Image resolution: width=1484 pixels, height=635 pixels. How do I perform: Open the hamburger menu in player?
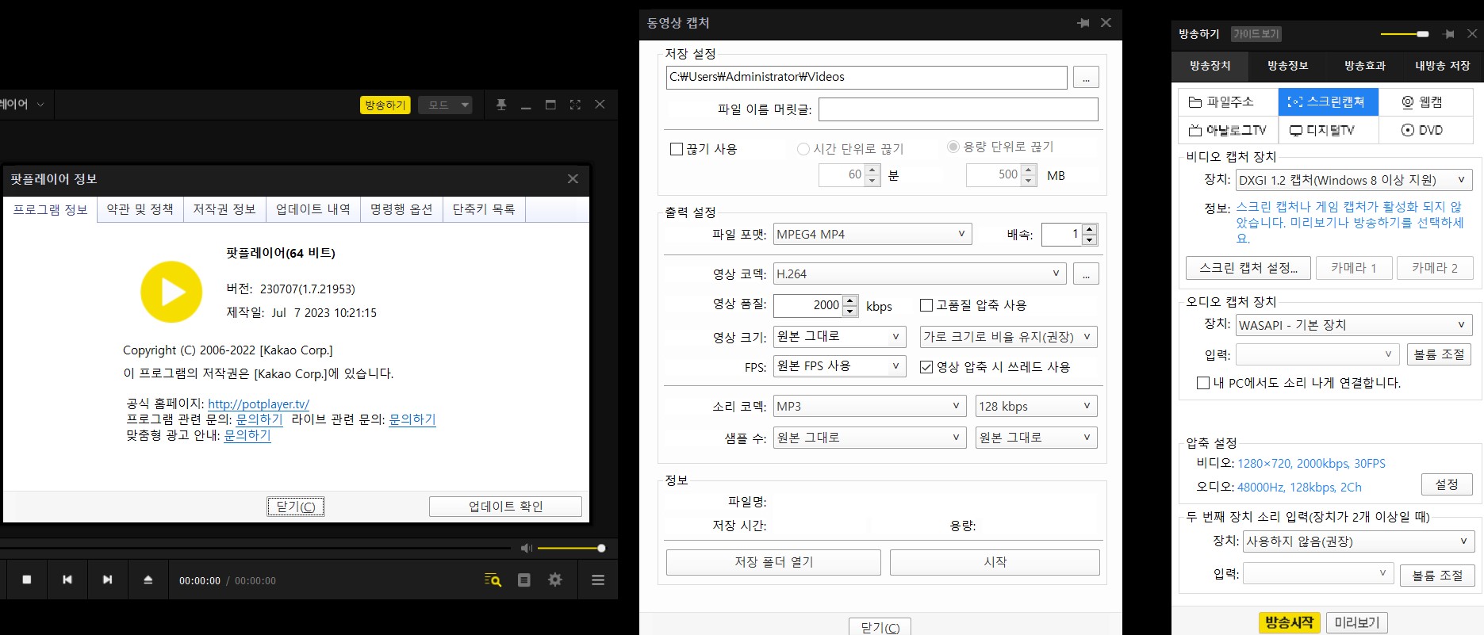pos(598,580)
